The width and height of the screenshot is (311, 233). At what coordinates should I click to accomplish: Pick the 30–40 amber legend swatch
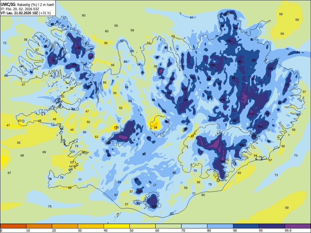click(x=91, y=226)
